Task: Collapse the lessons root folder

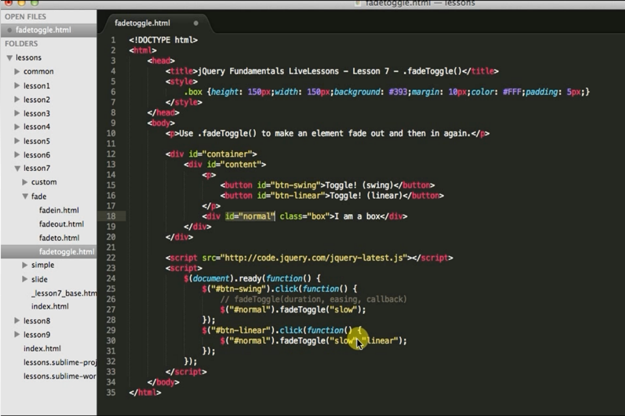Action: 10,58
